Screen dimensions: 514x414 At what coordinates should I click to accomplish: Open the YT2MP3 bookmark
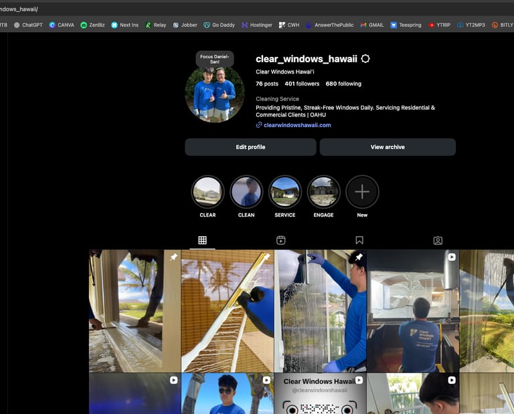[x=471, y=25]
